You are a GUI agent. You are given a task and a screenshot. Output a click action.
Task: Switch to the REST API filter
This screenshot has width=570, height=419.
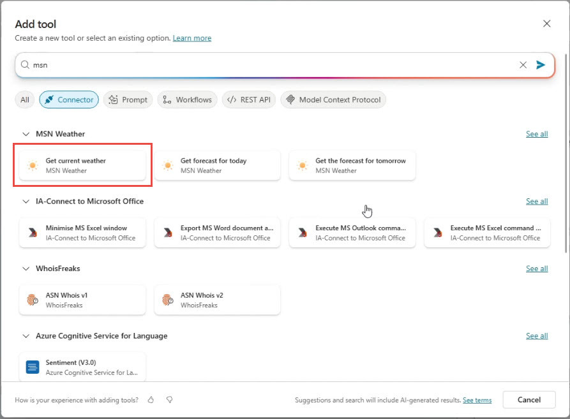(x=249, y=100)
